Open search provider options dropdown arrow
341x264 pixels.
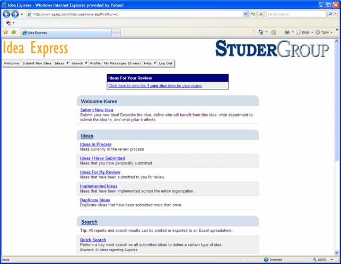336,14
